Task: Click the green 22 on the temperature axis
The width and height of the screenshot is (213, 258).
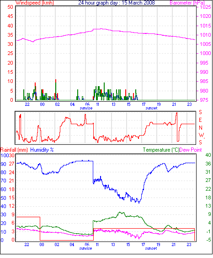Action: pos(208,189)
